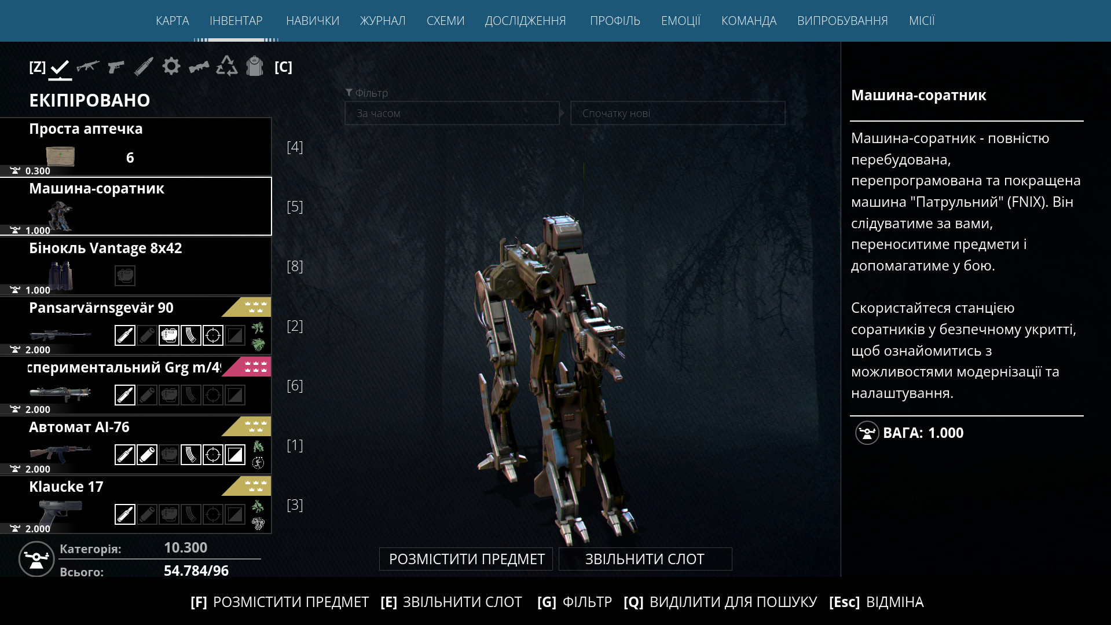The image size is (1111, 625).
Task: Toggle the magazine attachment slot on Pansarvärnsgevär 90
Action: 191,335
